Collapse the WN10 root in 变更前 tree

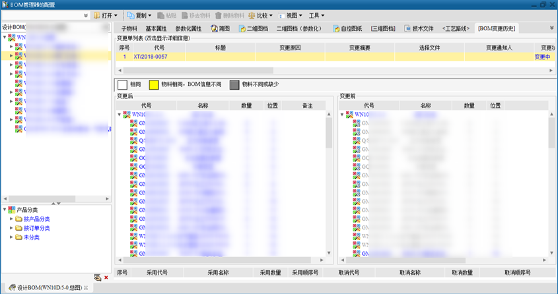(x=342, y=114)
